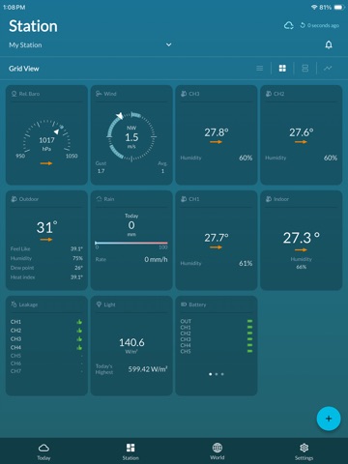
Task: Select the grid view layout icon
Action: [x=282, y=69]
